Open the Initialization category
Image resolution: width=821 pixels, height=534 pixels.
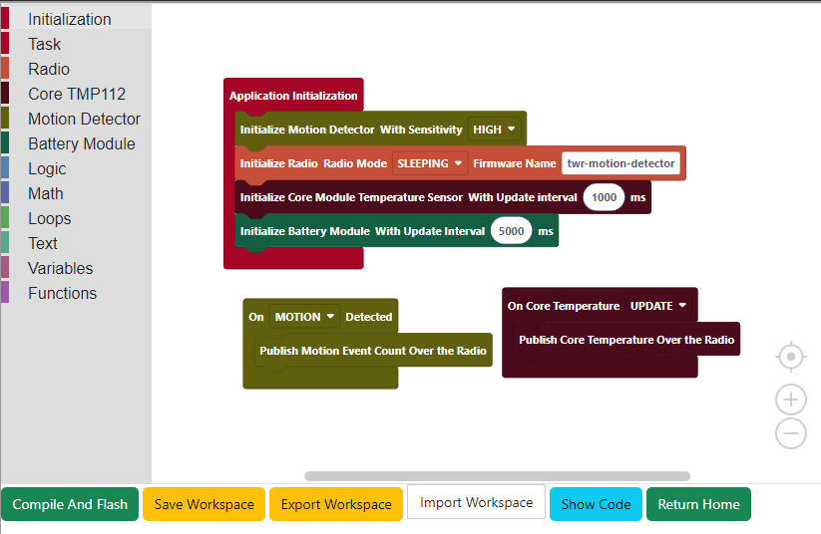click(70, 19)
